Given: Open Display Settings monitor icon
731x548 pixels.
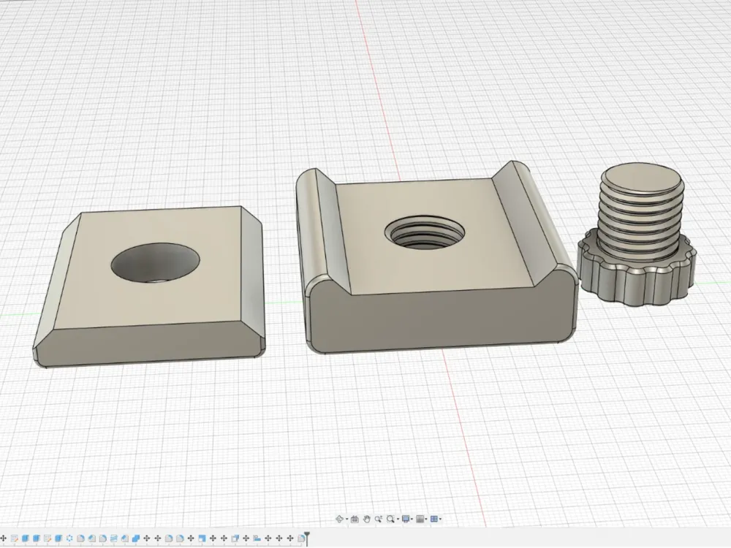Looking at the screenshot, I should tap(406, 519).
